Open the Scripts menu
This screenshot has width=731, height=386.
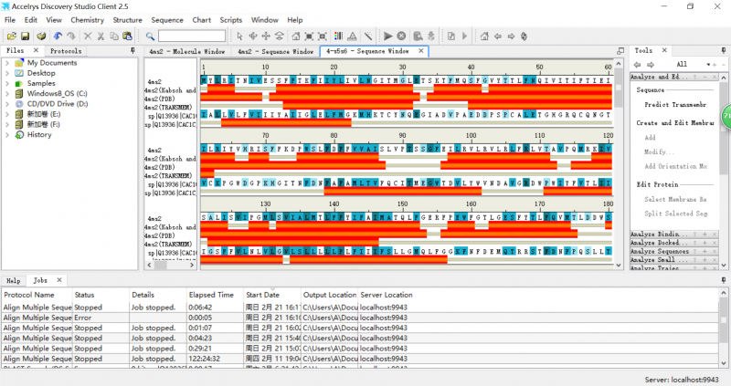(231, 20)
